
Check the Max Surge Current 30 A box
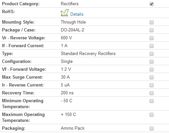pyautogui.click(x=152, y=77)
